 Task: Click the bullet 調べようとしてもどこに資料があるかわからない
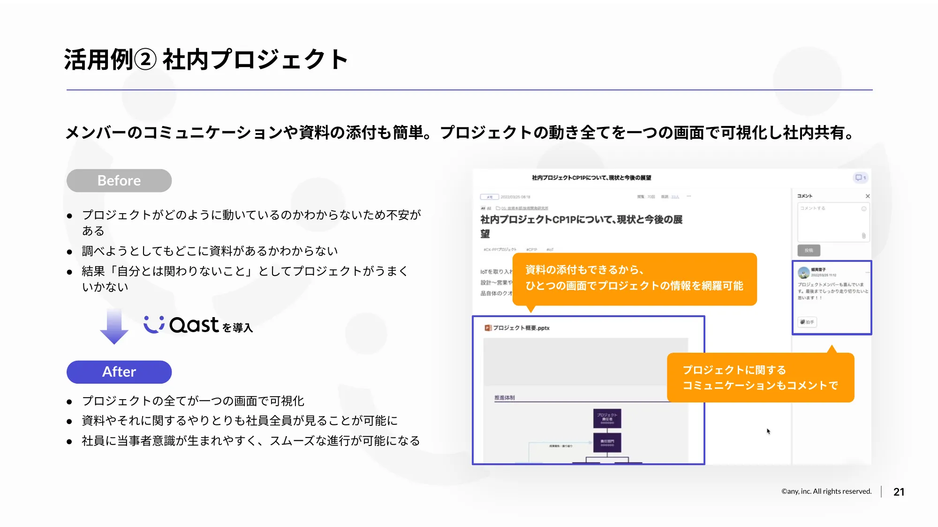210,251
